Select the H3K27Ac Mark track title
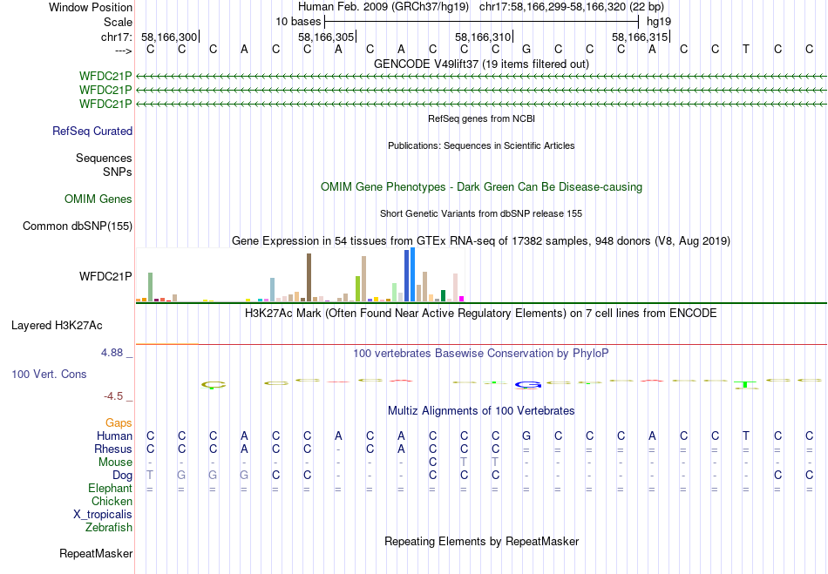This screenshot has width=828, height=574. (x=481, y=314)
